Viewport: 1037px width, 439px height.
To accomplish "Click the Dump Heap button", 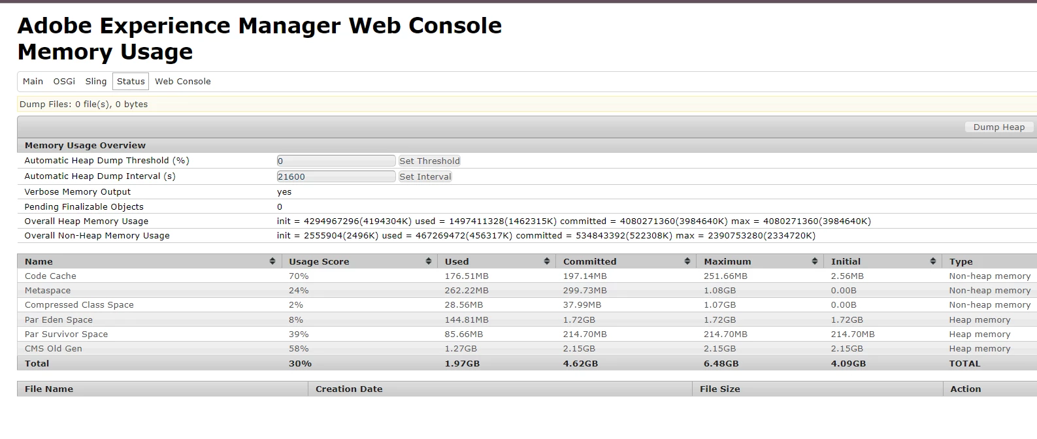I will click(x=999, y=127).
